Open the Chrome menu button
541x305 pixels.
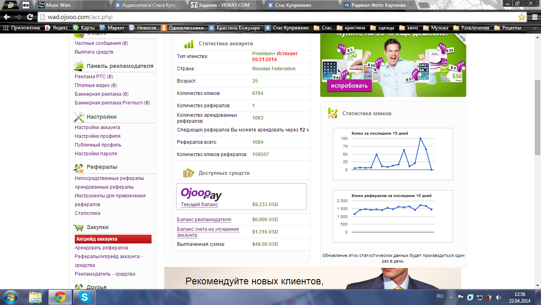pyautogui.click(x=534, y=17)
